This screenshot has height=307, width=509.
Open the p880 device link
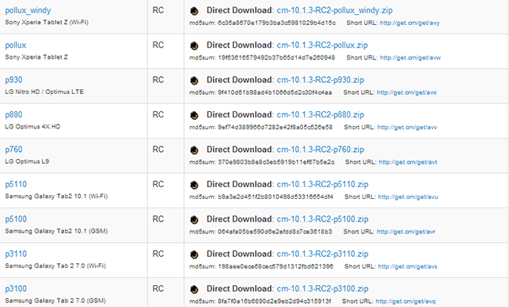click(13, 114)
